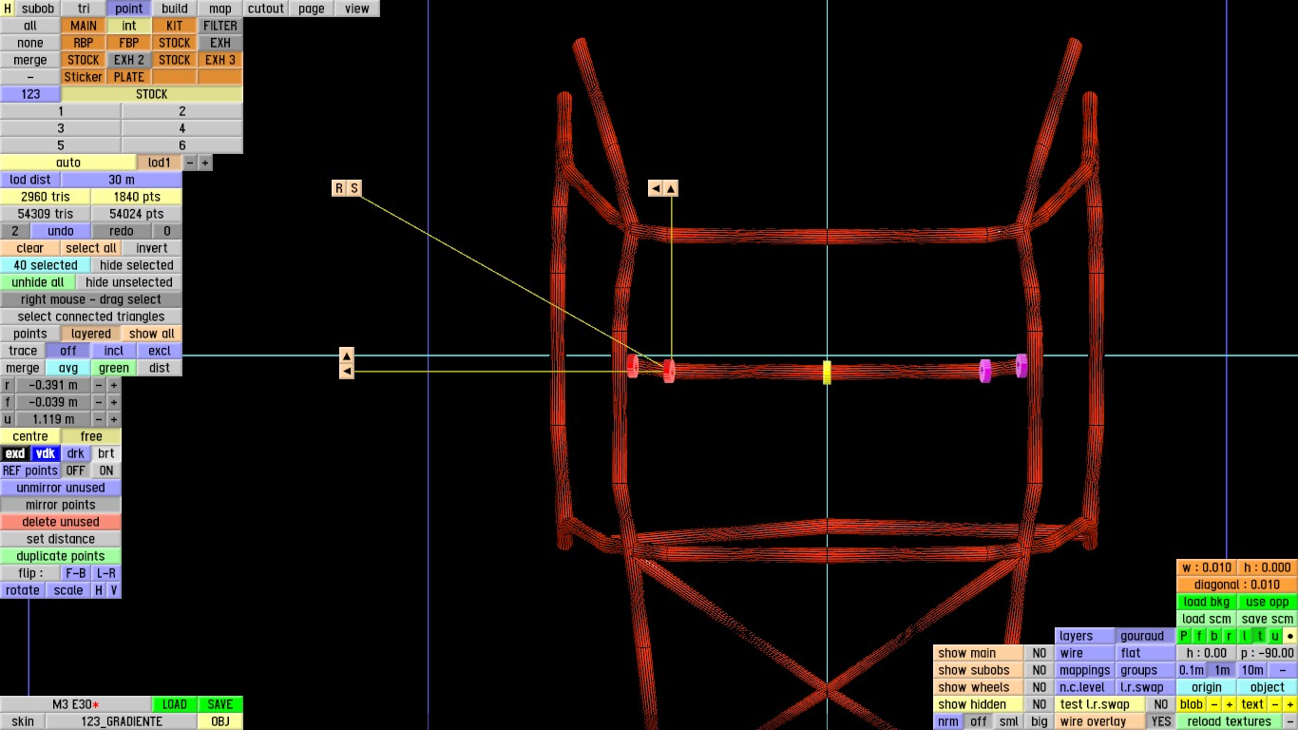Open the cutout tab
Image resolution: width=1298 pixels, height=730 pixels.
pyautogui.click(x=266, y=9)
